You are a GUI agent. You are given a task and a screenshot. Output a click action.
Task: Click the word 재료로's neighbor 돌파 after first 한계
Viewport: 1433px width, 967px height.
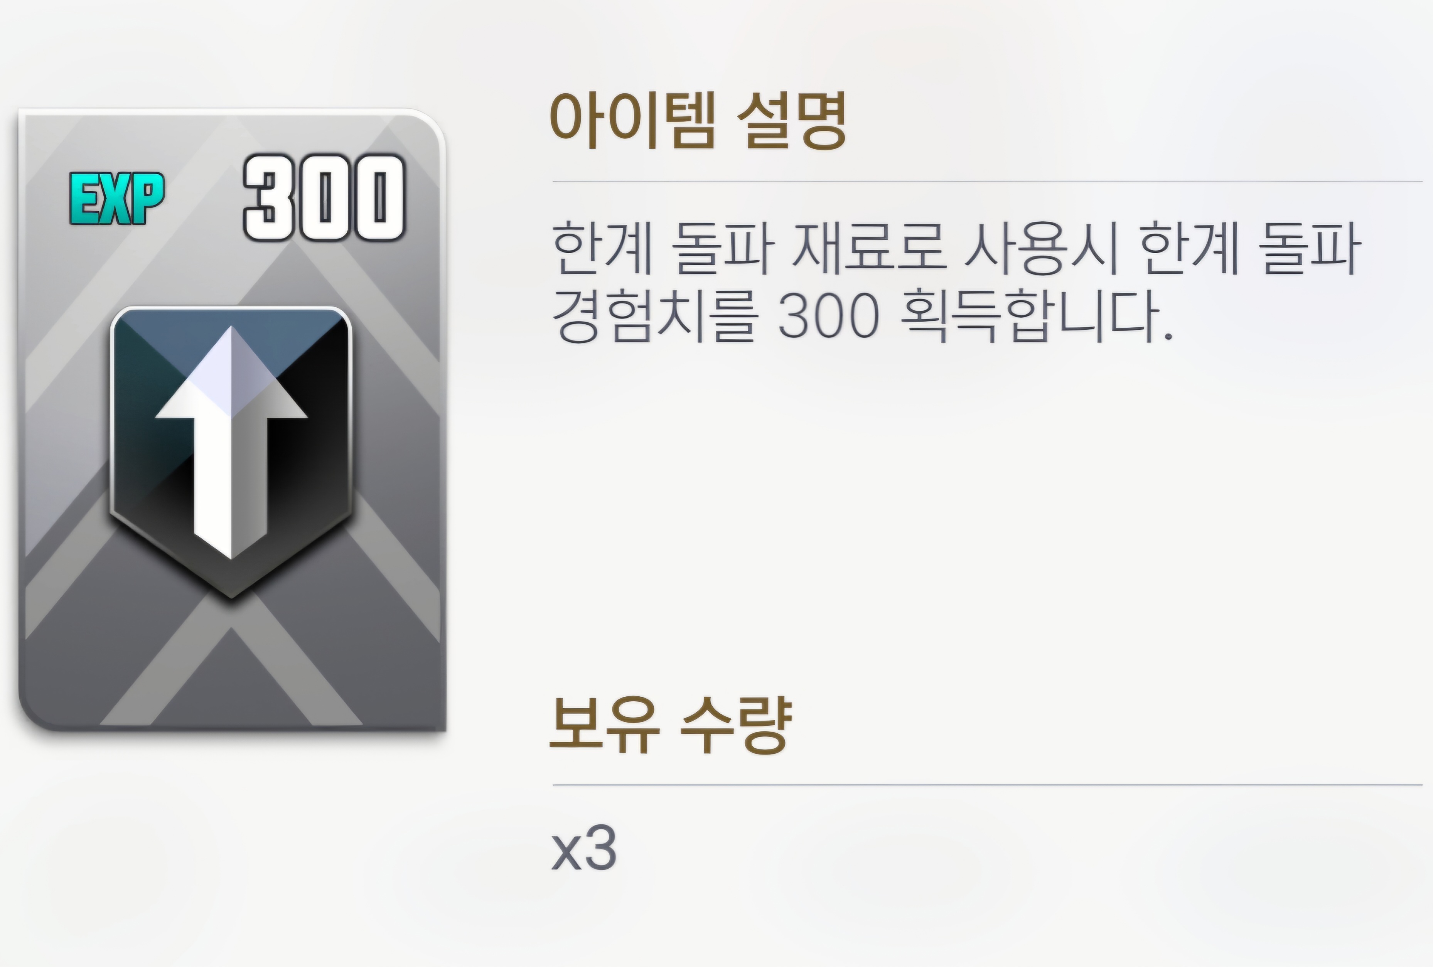722,248
